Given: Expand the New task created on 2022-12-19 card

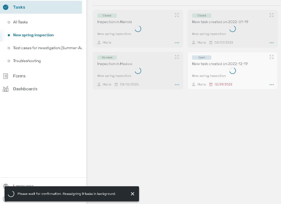Looking at the screenshot, I should tap(271, 57).
